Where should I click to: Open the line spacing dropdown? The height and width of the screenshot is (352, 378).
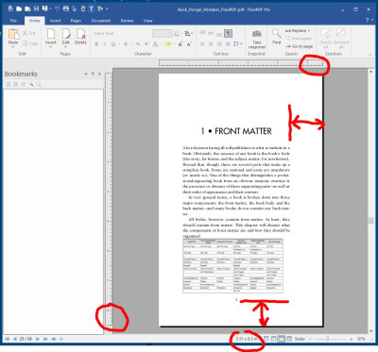click(238, 44)
